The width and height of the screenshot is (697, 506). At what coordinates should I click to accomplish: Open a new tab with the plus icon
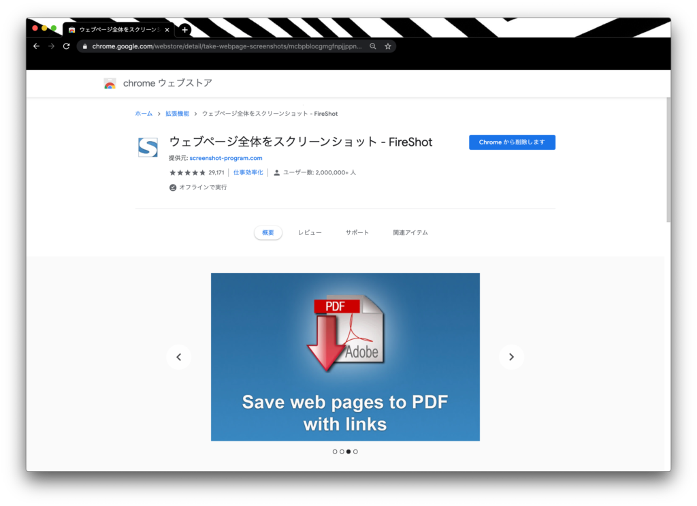[x=185, y=30]
